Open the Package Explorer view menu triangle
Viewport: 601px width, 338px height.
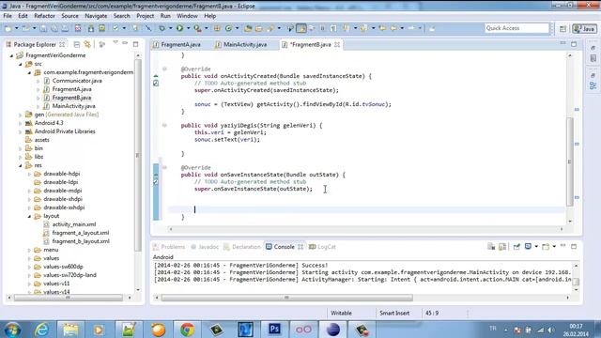pos(116,42)
